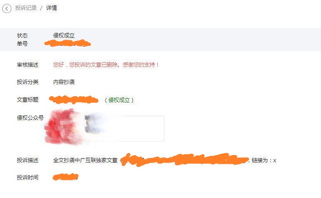The width and height of the screenshot is (321, 198).
Task: Click the 单号 field label
Action: 22,44
